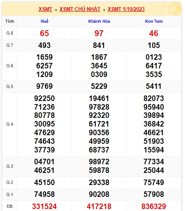185x211 pixels.
Task: Click Huế G.1 number 74958
Action: (x=44, y=194)
